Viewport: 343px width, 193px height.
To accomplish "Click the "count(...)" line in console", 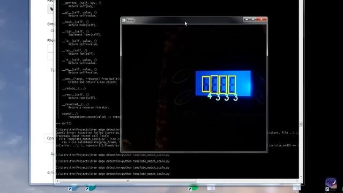I will [70, 114].
